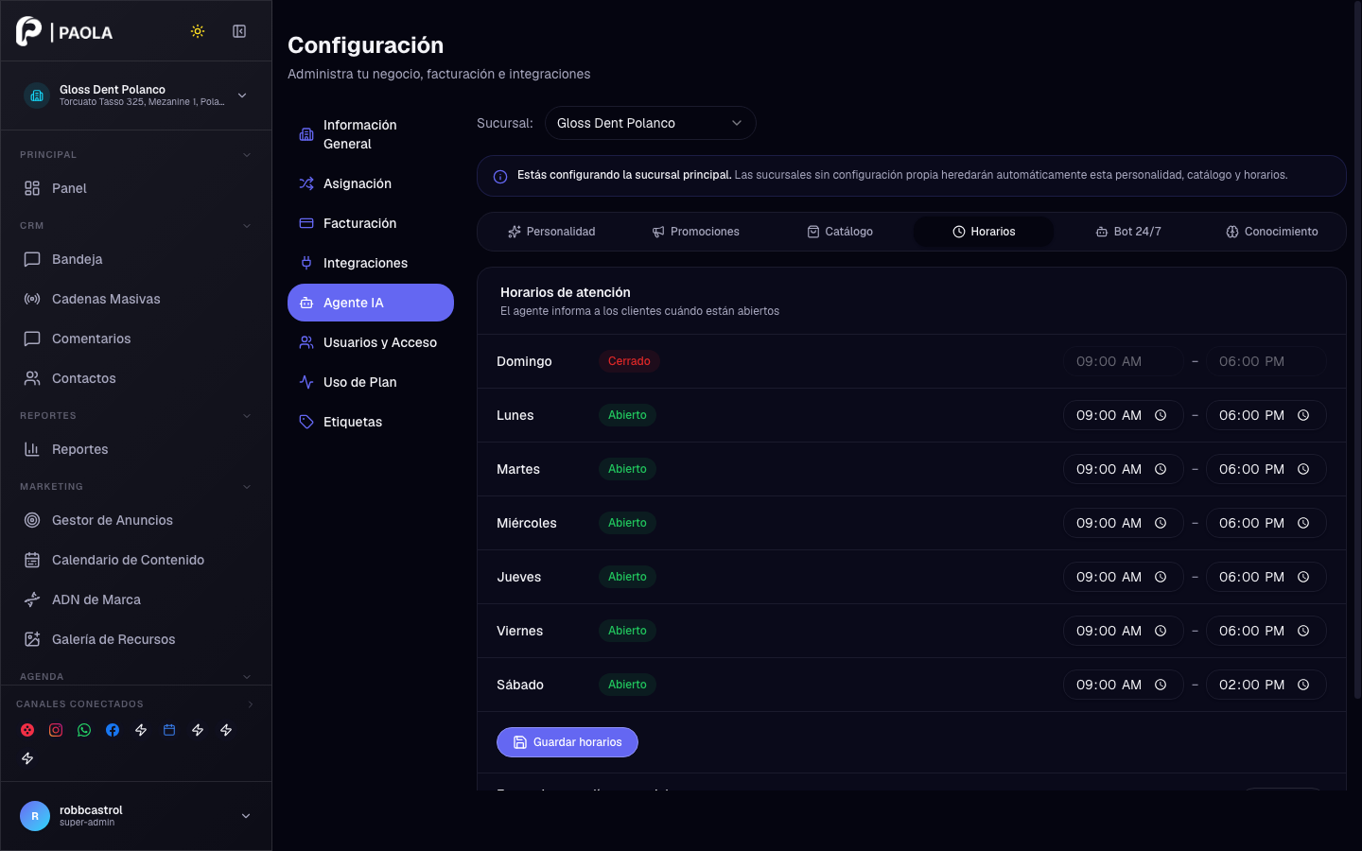Open Cadenas Masivas broadcast icon
Image resolution: width=1362 pixels, height=851 pixels.
(x=32, y=299)
